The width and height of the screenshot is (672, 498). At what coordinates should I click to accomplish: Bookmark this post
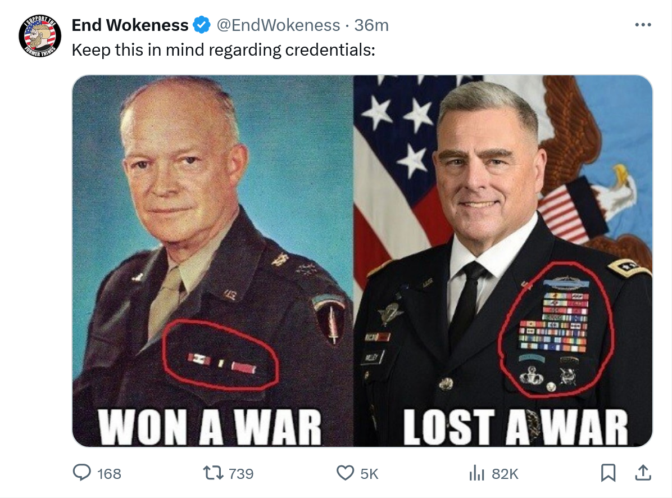[x=608, y=473]
